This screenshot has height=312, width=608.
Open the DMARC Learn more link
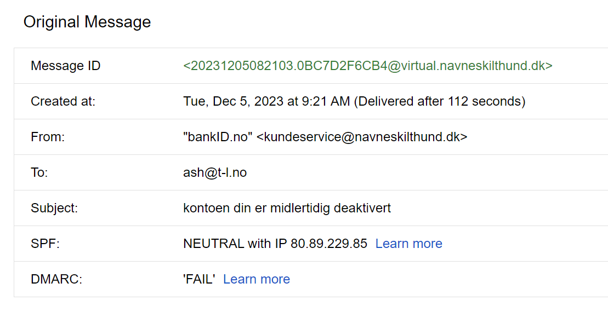(256, 279)
